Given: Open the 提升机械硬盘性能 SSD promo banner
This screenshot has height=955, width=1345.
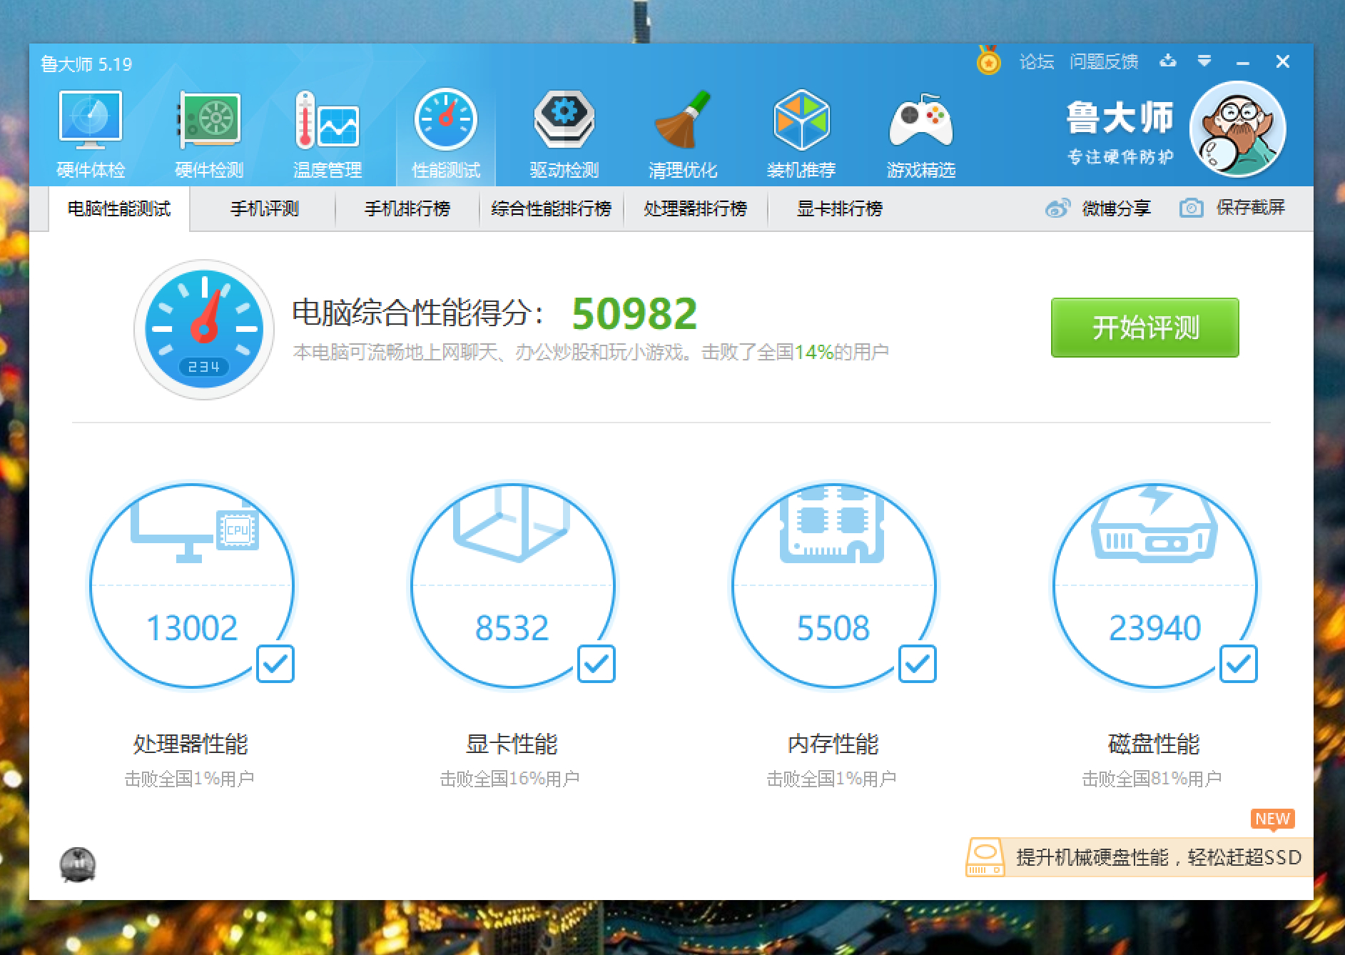Looking at the screenshot, I should click(x=1140, y=857).
